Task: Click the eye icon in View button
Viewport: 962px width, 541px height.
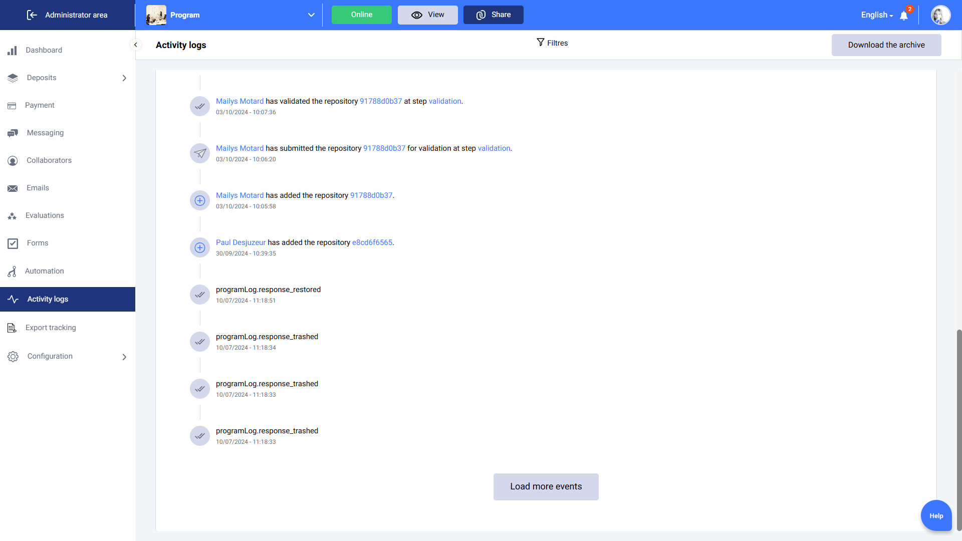Action: [417, 15]
